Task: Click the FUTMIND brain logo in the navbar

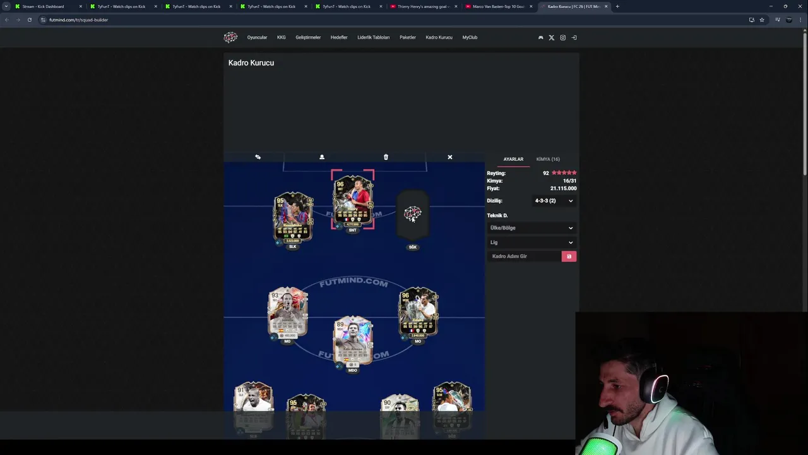Action: [230, 37]
